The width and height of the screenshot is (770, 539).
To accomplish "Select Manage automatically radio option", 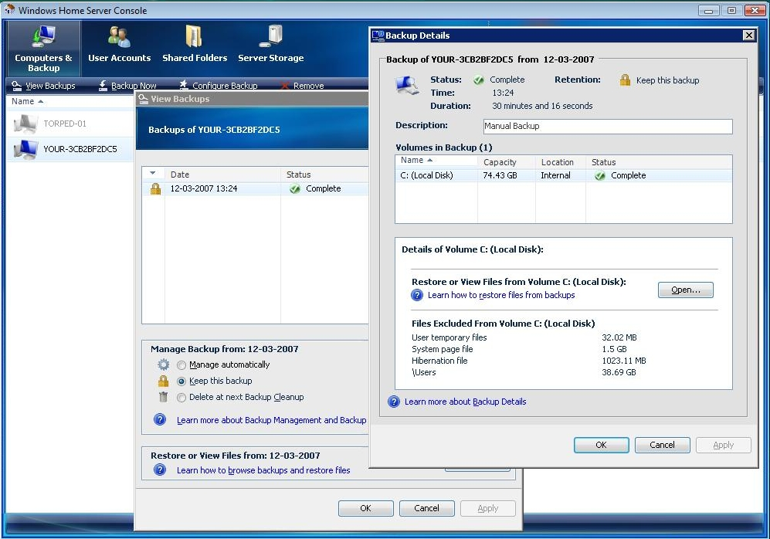I will (x=181, y=365).
